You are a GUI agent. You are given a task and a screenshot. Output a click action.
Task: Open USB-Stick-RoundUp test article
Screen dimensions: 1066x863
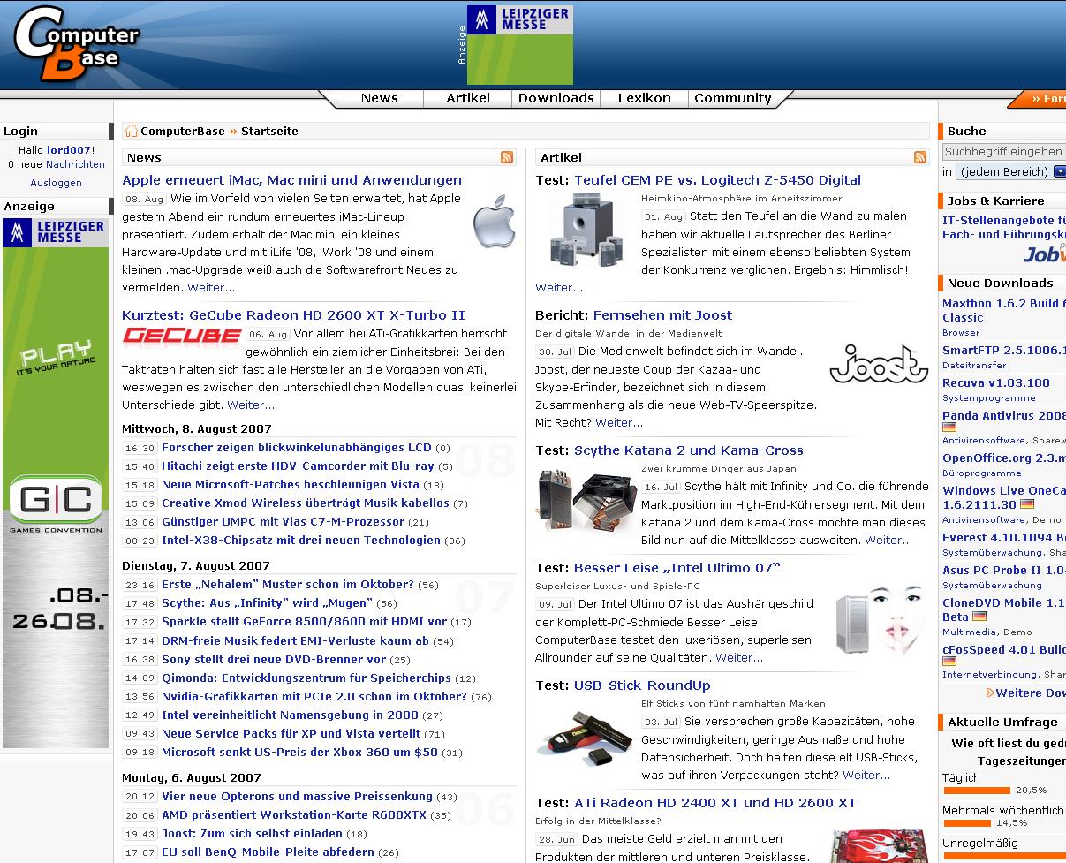click(x=642, y=685)
